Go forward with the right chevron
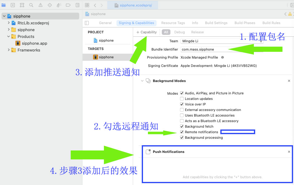294x185 pixels. (x=102, y=5)
